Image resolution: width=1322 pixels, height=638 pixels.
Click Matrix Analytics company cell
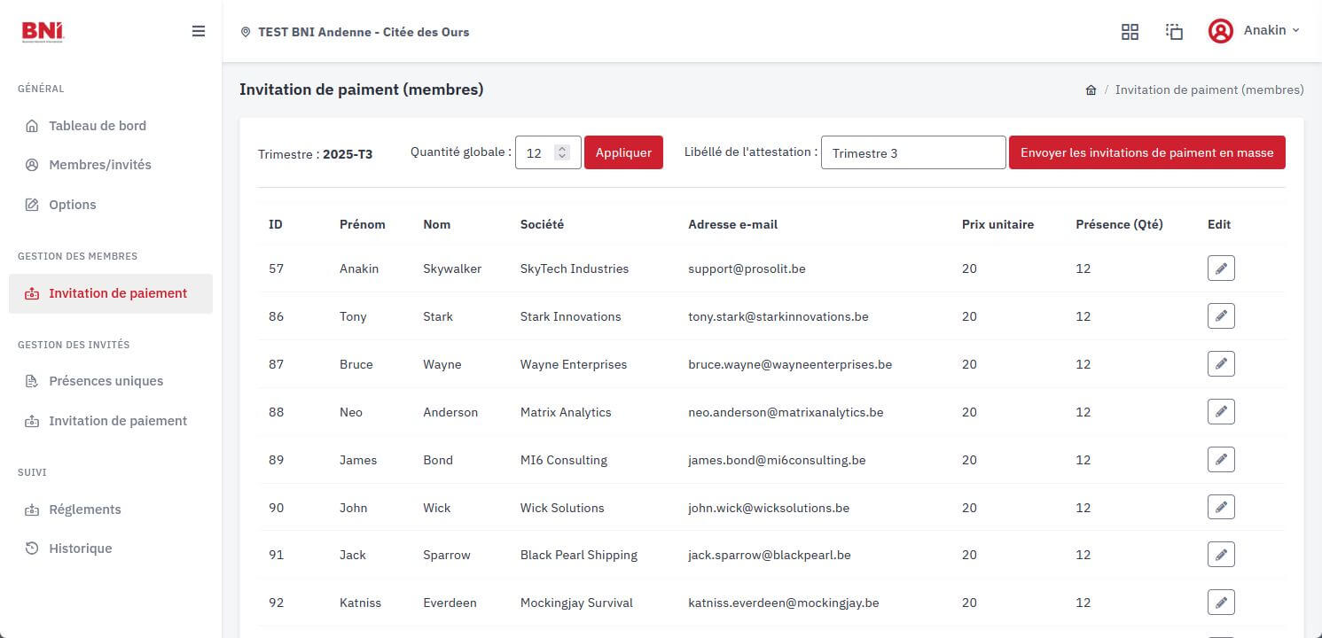(566, 412)
